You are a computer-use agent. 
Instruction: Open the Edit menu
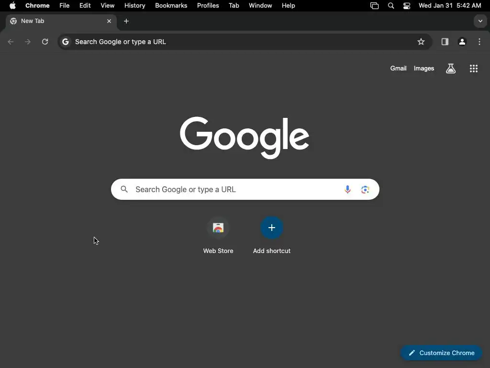tap(85, 6)
